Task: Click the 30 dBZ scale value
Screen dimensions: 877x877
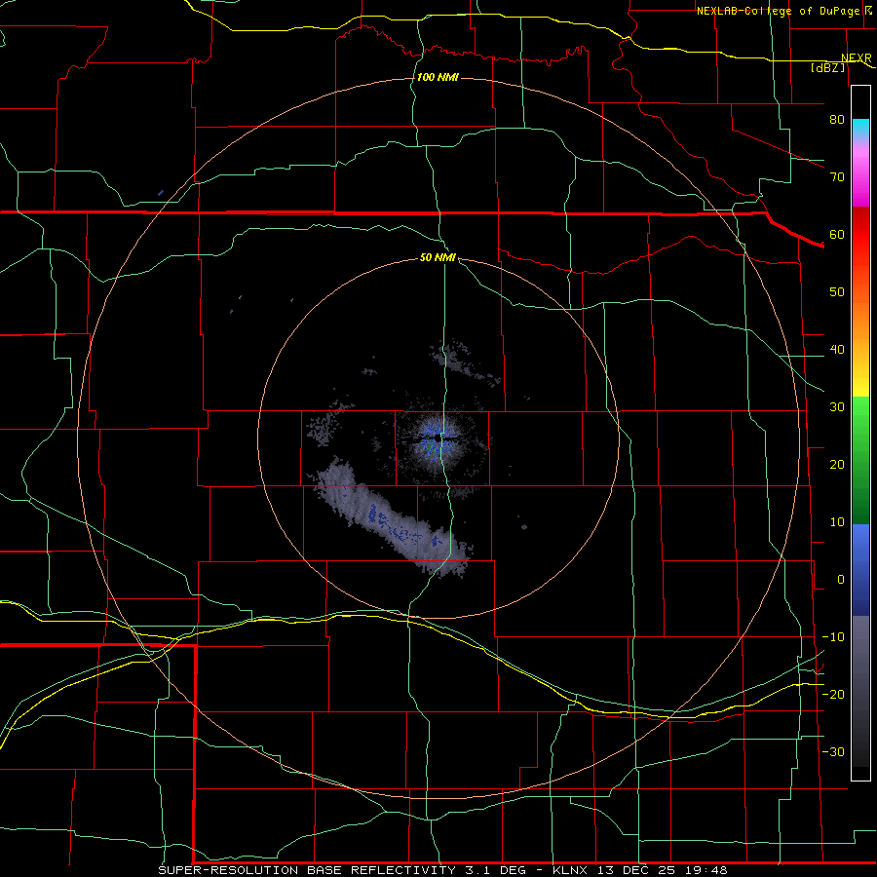Action: (x=837, y=407)
